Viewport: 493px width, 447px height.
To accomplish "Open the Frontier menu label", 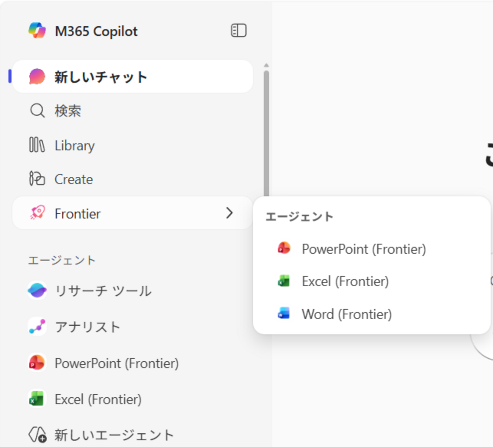I will pos(78,214).
